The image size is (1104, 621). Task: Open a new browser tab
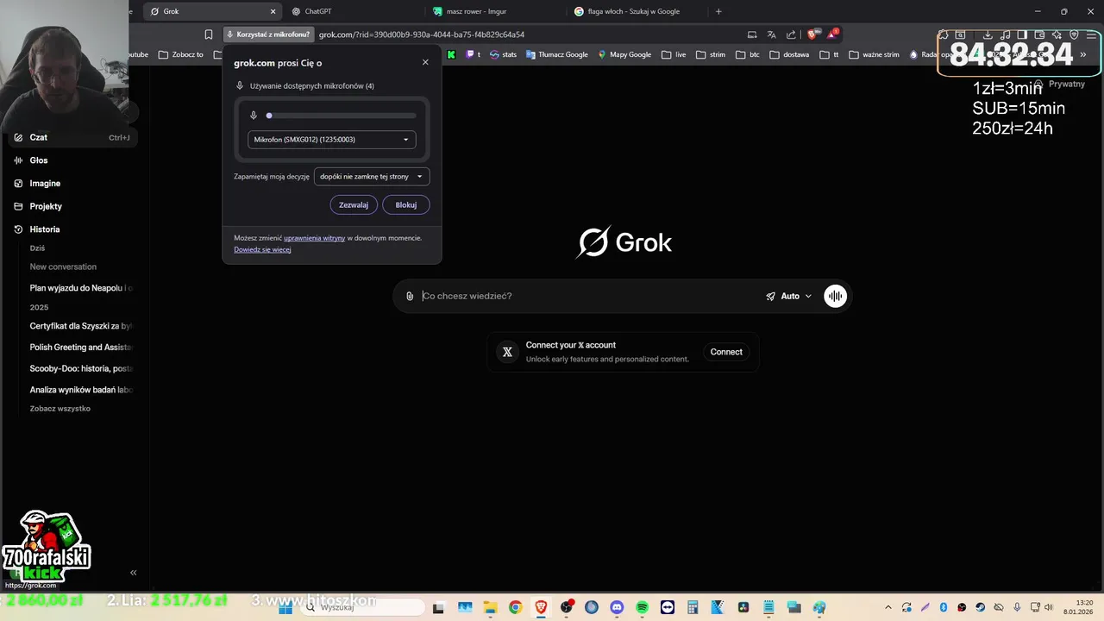click(x=718, y=11)
